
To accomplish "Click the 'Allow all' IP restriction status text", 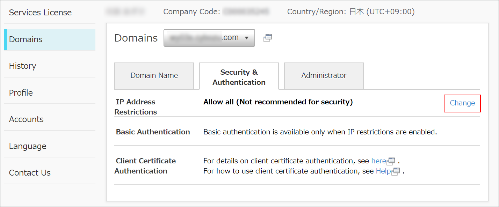I will tap(278, 102).
